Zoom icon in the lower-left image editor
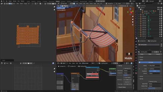 click(x=54, y=69)
